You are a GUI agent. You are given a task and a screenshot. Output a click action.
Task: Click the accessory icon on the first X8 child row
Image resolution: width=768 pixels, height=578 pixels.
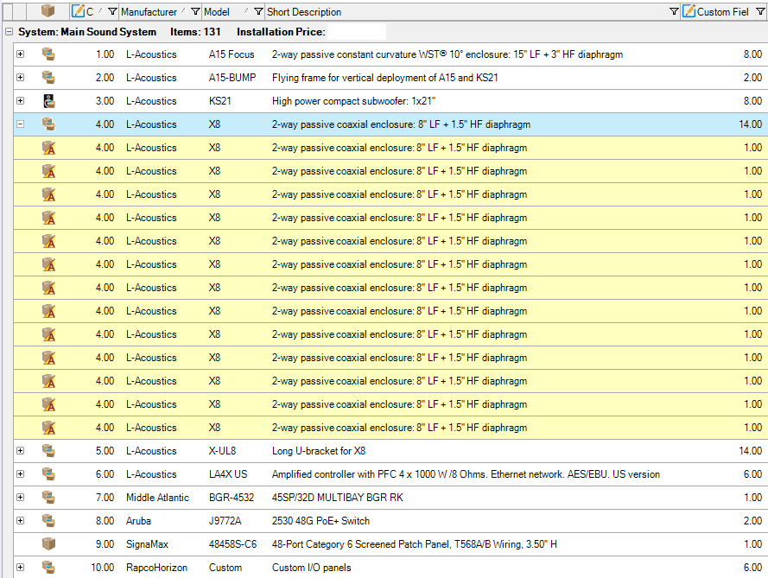48,148
